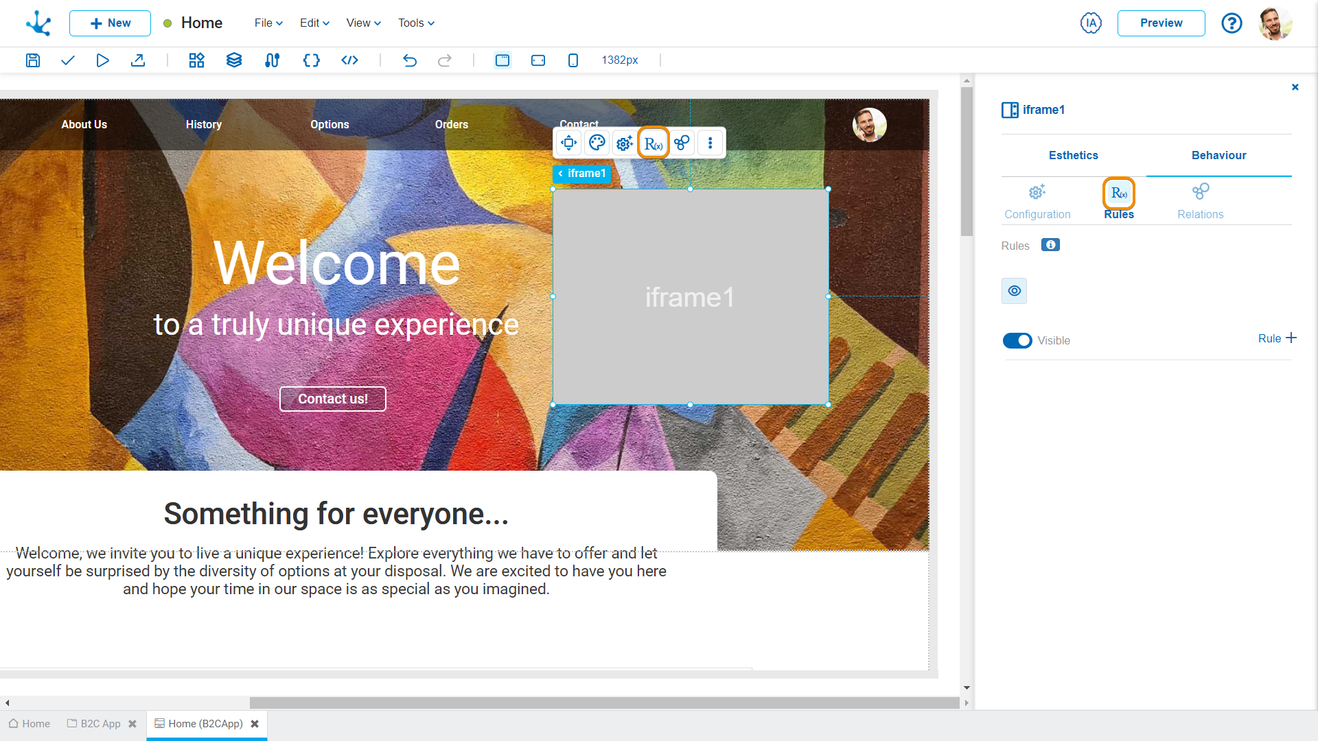1318x741 pixels.
Task: Switch to the Esthetics tab
Action: point(1073,156)
